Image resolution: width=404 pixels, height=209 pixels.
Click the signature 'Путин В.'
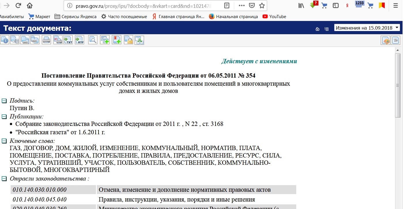pyautogui.click(x=22, y=108)
